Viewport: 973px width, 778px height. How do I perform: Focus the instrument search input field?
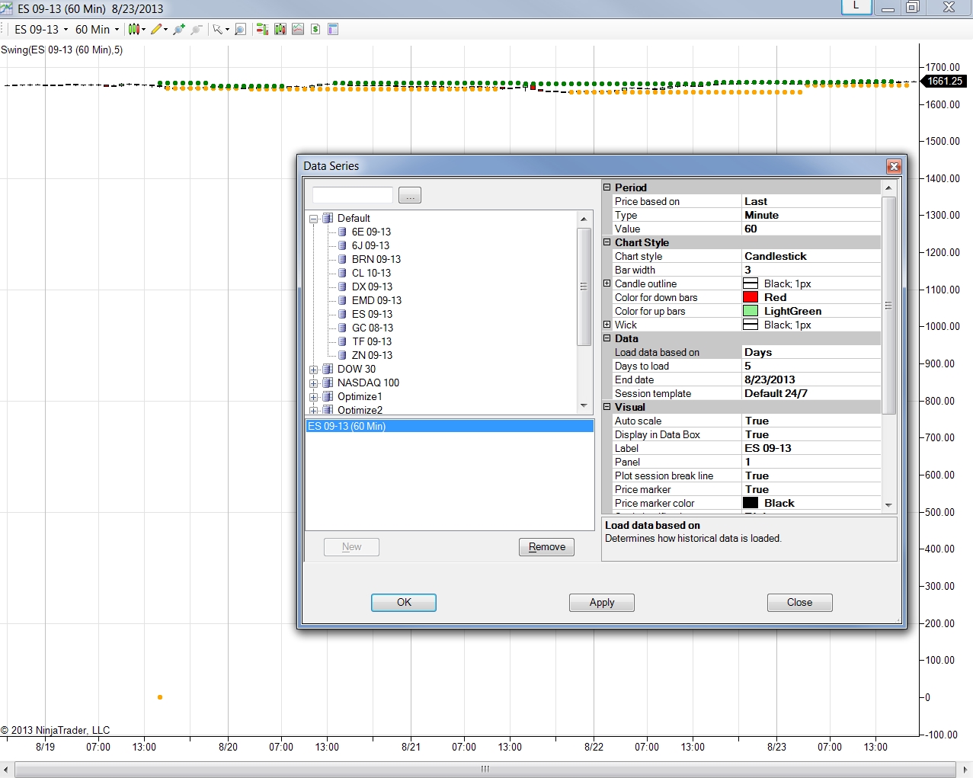coord(353,195)
